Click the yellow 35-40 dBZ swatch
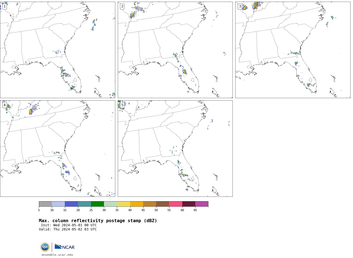Screen dimensions: 353x258 coord(124,204)
